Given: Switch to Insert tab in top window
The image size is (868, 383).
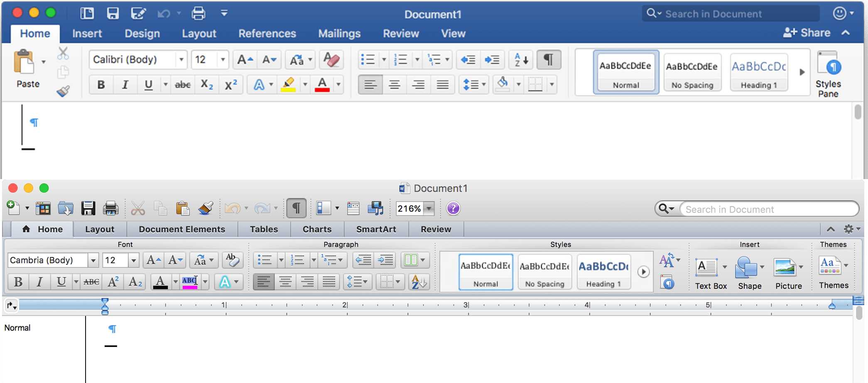Looking at the screenshot, I should point(87,33).
